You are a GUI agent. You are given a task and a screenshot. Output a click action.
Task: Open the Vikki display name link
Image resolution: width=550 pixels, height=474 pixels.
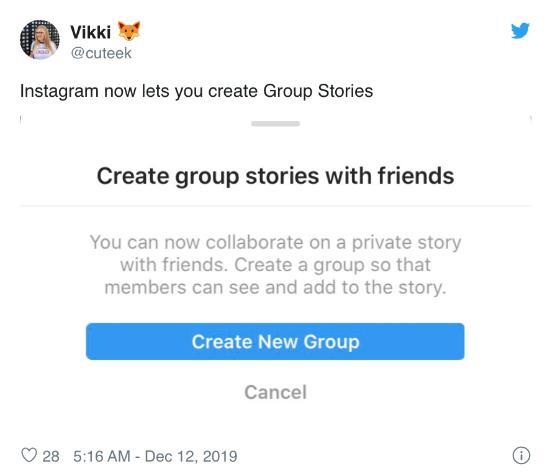point(91,33)
